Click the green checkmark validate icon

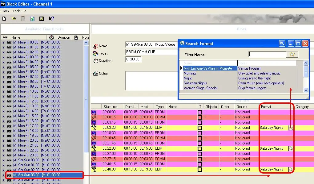42,19
